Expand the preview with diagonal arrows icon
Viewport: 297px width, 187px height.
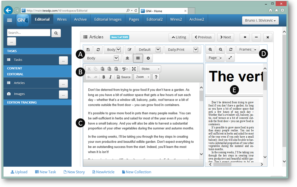point(230,58)
